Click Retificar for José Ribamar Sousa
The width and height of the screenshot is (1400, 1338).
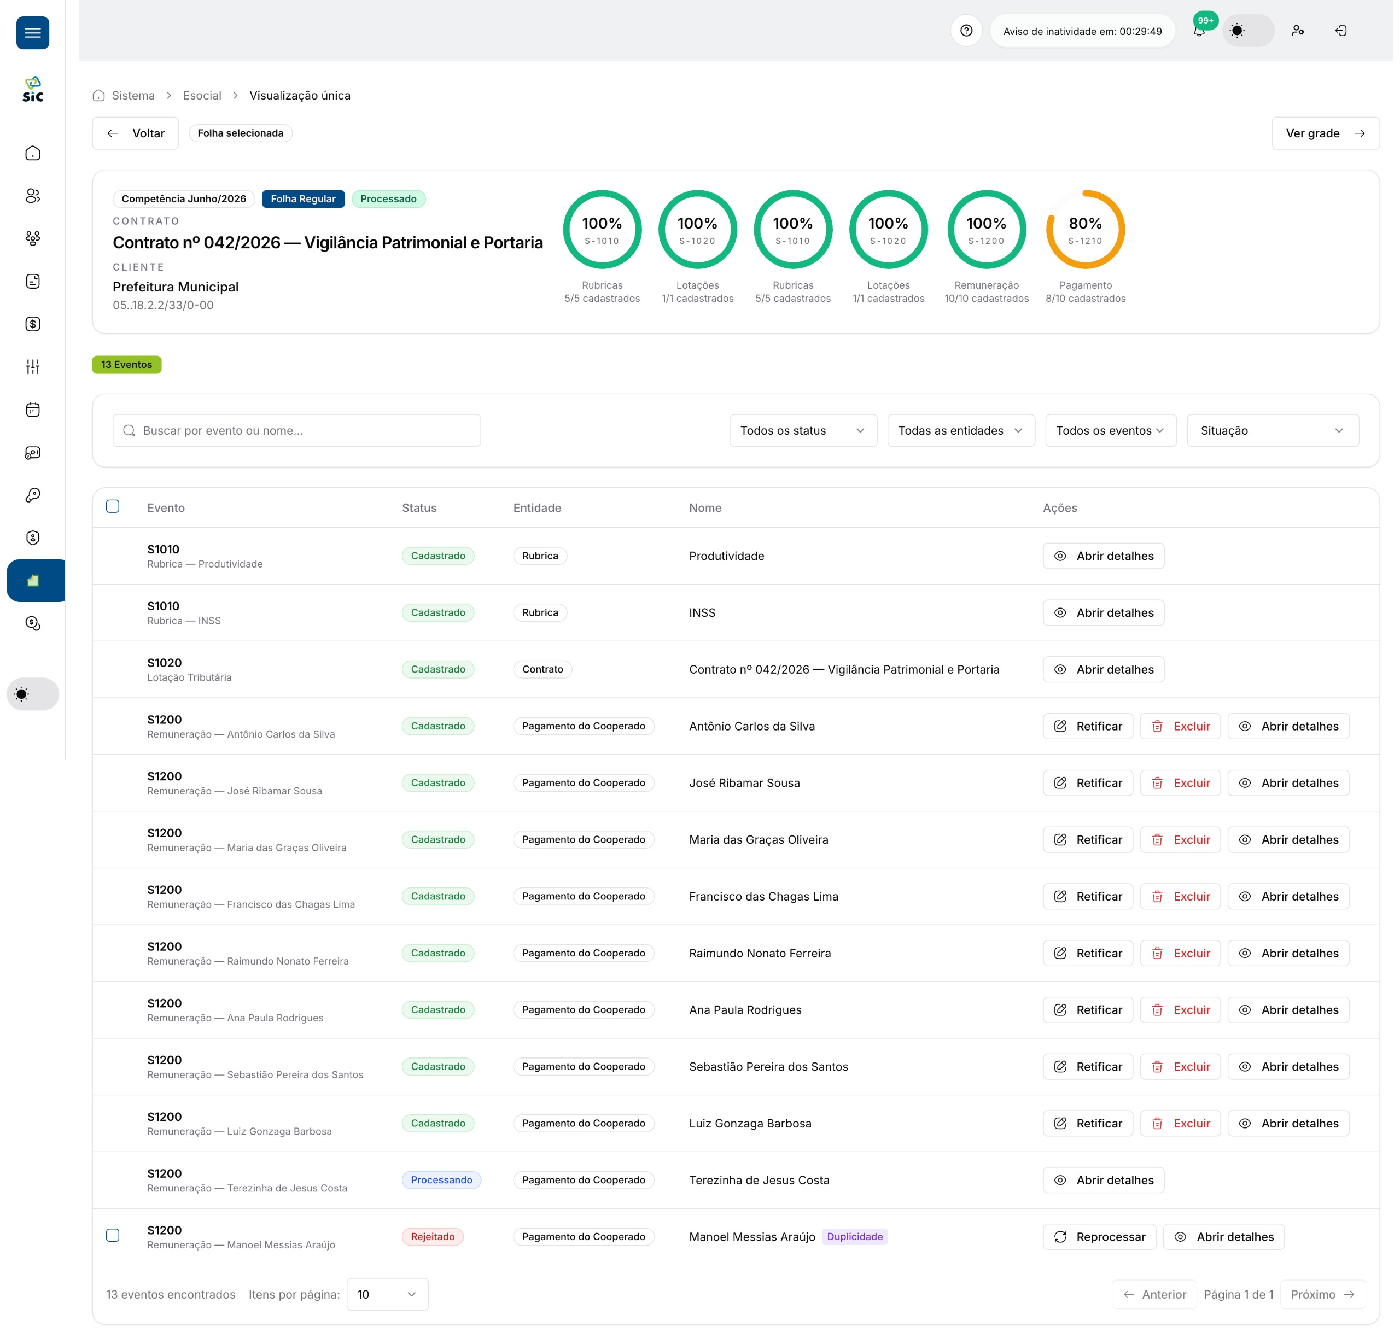tap(1088, 782)
